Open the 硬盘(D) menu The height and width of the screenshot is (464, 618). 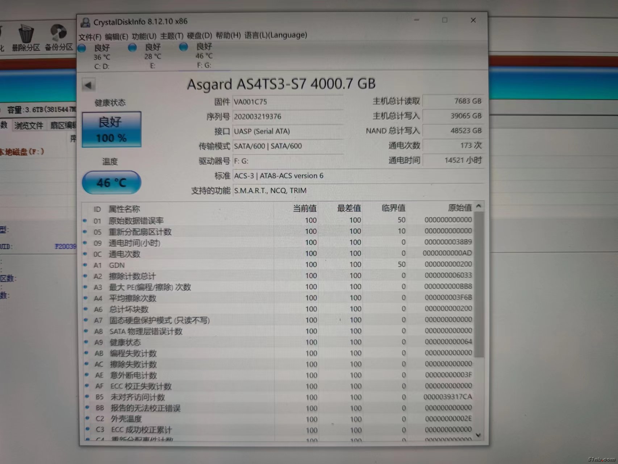tap(199, 36)
